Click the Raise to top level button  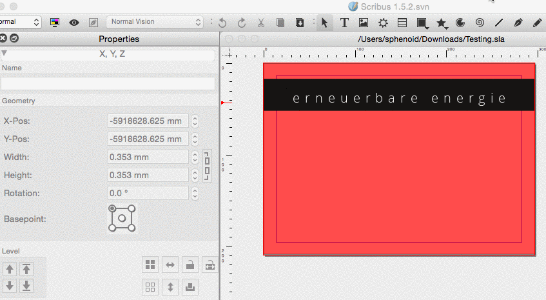[x=26, y=269]
